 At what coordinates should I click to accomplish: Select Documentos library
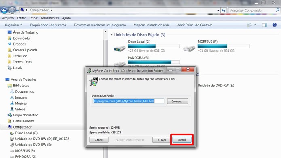24,91
